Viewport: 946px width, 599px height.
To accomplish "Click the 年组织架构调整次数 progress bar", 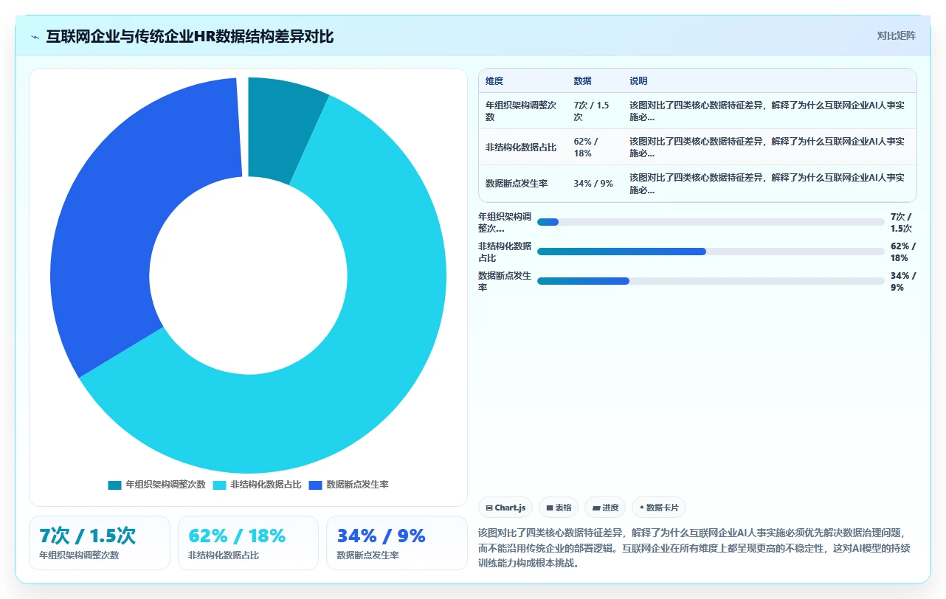I will pyautogui.click(x=711, y=222).
